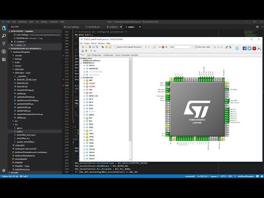Open the Debug view in VS Code
Image resolution: width=264 pixels, height=198 pixels.
pos(4,52)
